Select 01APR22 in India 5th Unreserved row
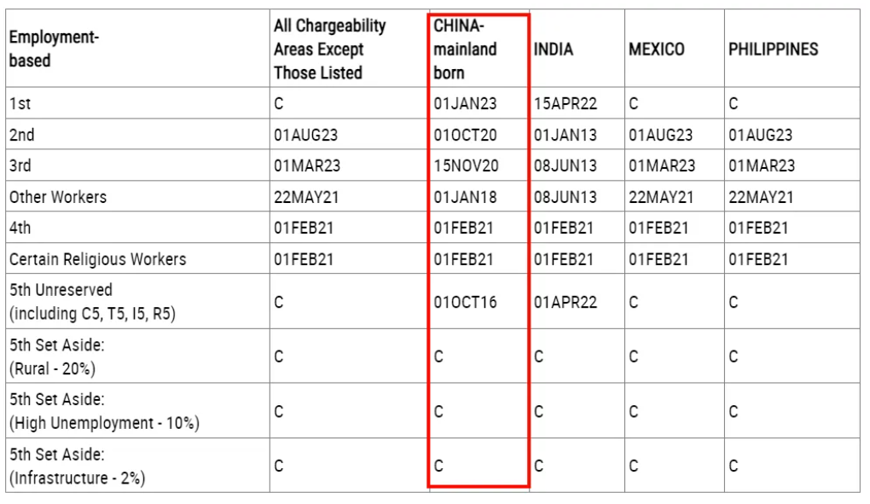 (565, 302)
